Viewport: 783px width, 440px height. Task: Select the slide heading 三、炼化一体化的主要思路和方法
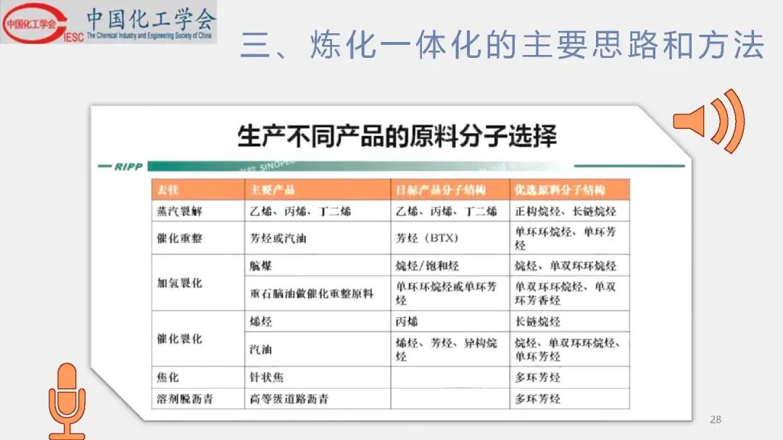point(502,45)
